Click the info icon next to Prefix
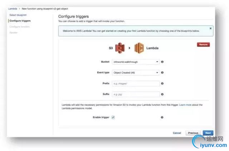Viewport: 229px width, 151px height. click(162, 84)
